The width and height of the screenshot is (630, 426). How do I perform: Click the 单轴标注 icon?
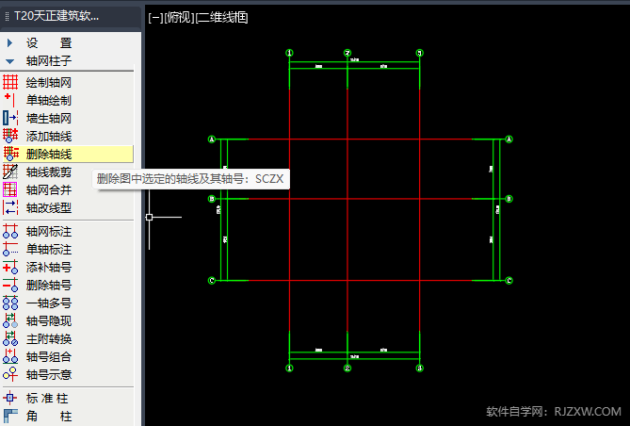[10, 249]
